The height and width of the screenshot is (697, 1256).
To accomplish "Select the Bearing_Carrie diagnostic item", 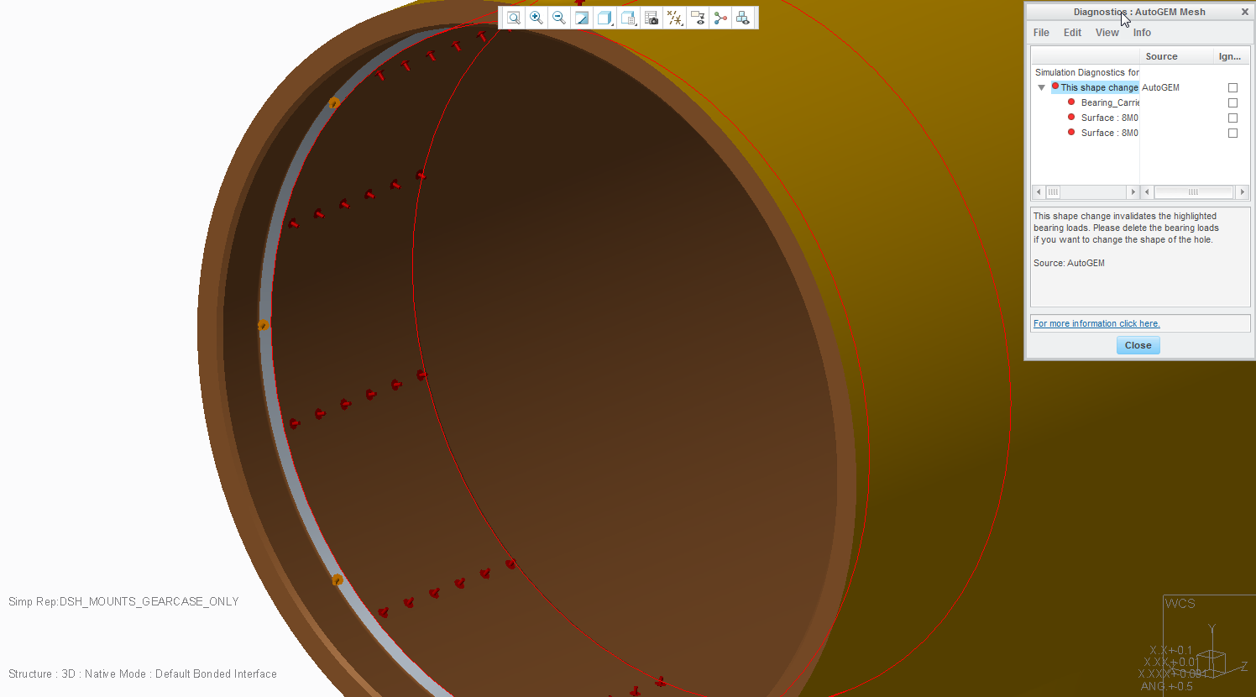I will tap(1110, 102).
